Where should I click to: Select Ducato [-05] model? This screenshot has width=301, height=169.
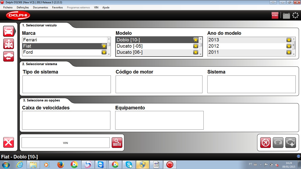tap(157, 46)
